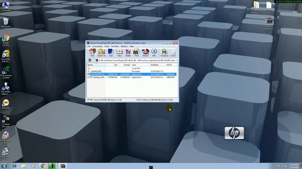Click the Find toolbar icon
This screenshot has height=169, width=302.
pyautogui.click(x=136, y=53)
